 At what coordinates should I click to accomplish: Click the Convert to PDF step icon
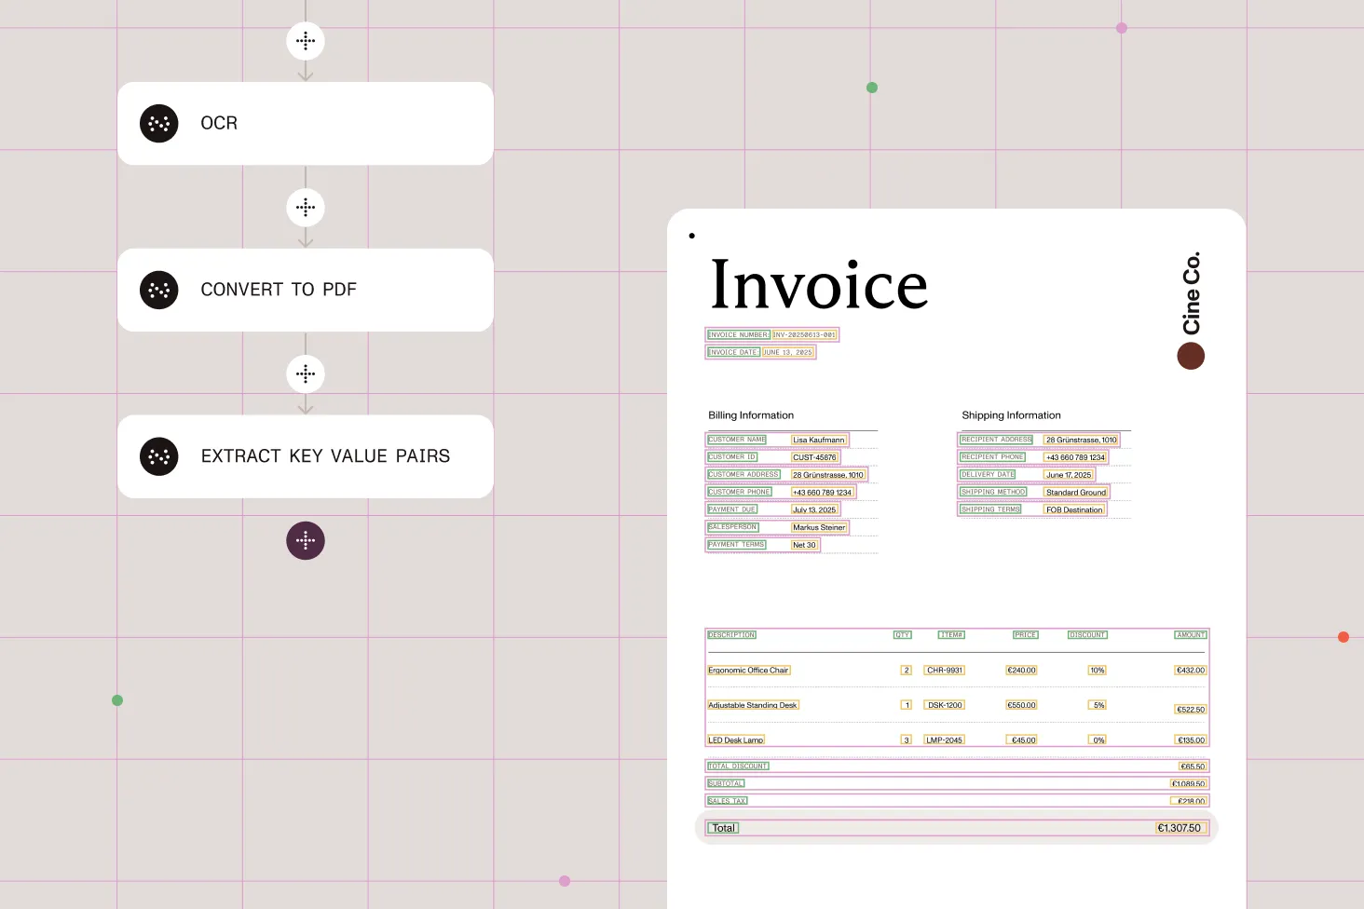tap(159, 291)
